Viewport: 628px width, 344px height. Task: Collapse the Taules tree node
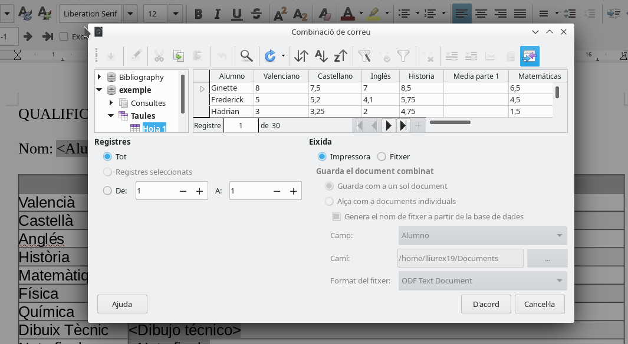[x=111, y=116]
